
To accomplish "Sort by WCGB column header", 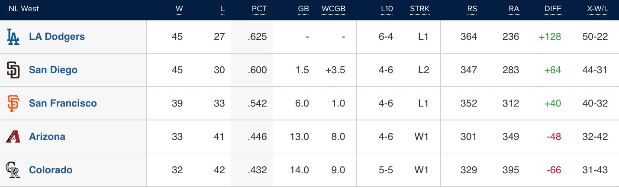I will coord(333,10).
